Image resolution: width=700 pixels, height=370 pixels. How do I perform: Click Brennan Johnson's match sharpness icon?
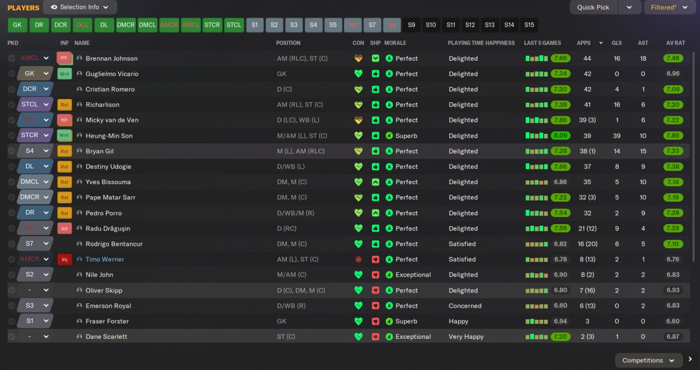click(x=375, y=58)
